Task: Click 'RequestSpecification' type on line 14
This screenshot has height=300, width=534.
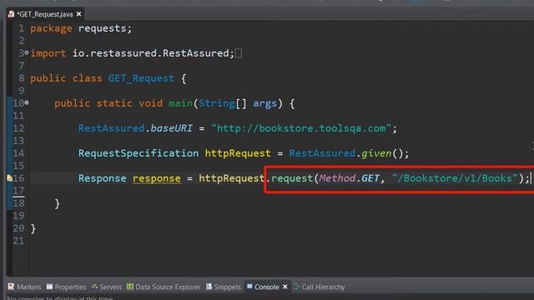Action: pos(139,153)
